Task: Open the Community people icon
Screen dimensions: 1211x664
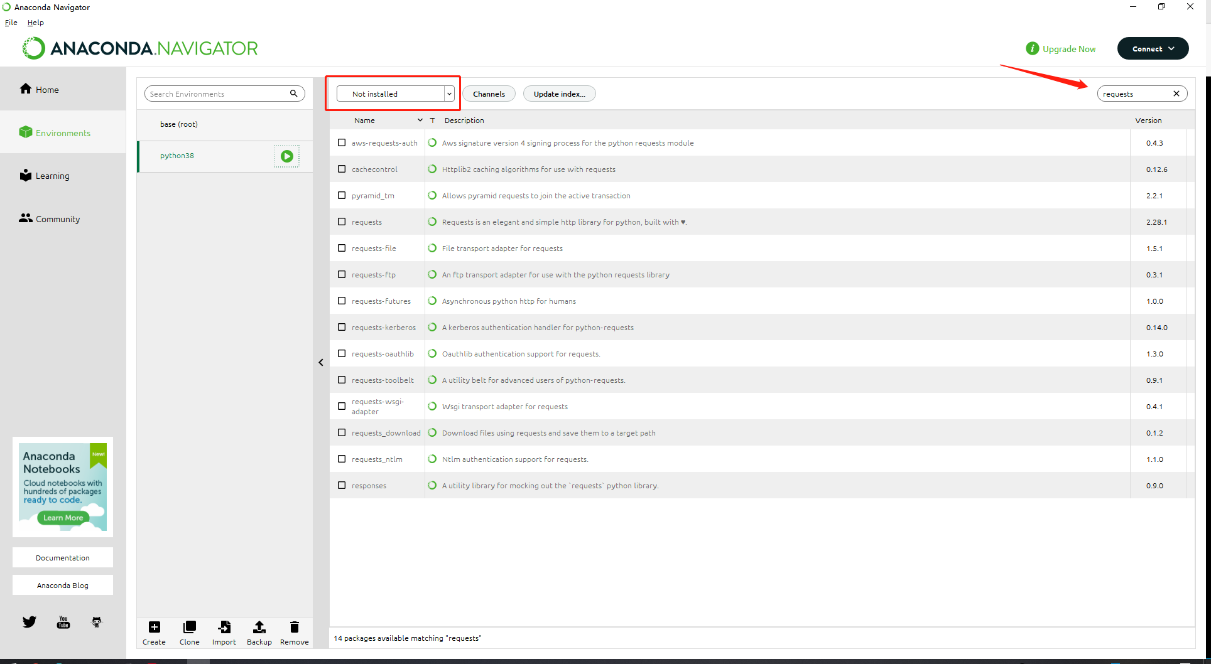Action: (26, 218)
